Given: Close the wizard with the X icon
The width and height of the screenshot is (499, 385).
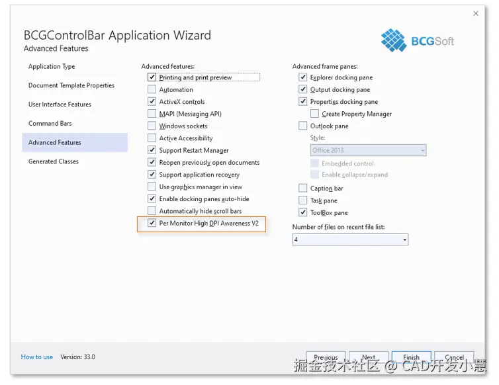Looking at the screenshot, I should pyautogui.click(x=476, y=13).
